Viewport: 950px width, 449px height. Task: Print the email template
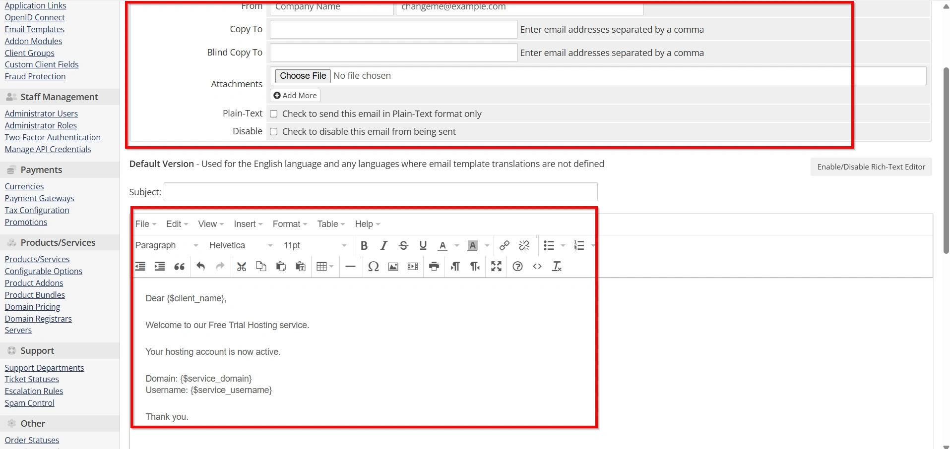[x=434, y=267]
